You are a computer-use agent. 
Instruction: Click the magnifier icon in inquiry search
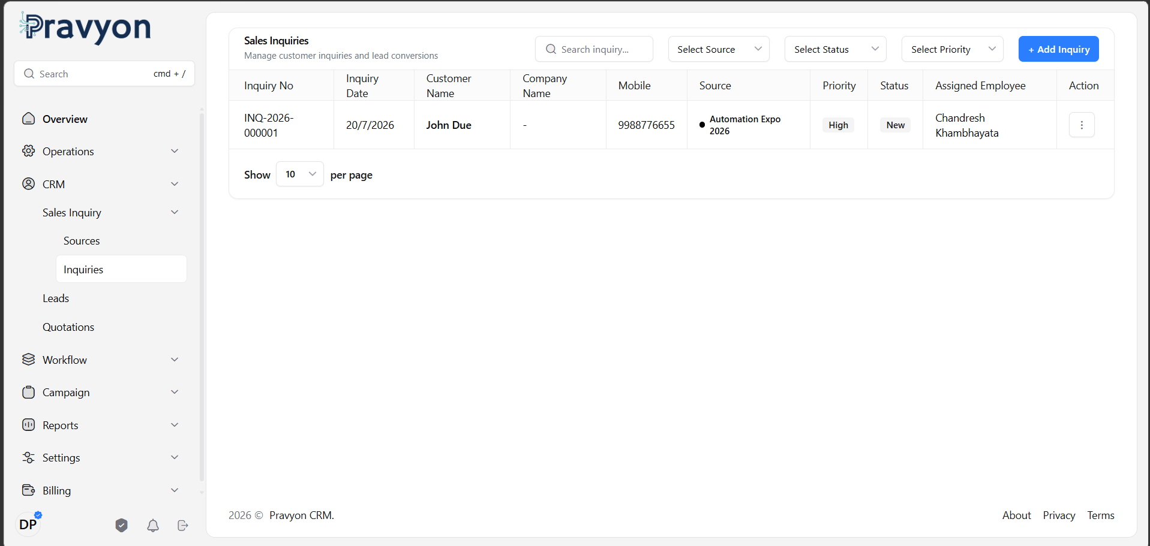tap(551, 49)
